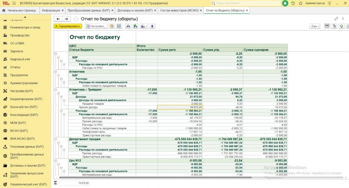Click the green notification bell icon
The image size is (349, 188).
pyautogui.click(x=285, y=3)
